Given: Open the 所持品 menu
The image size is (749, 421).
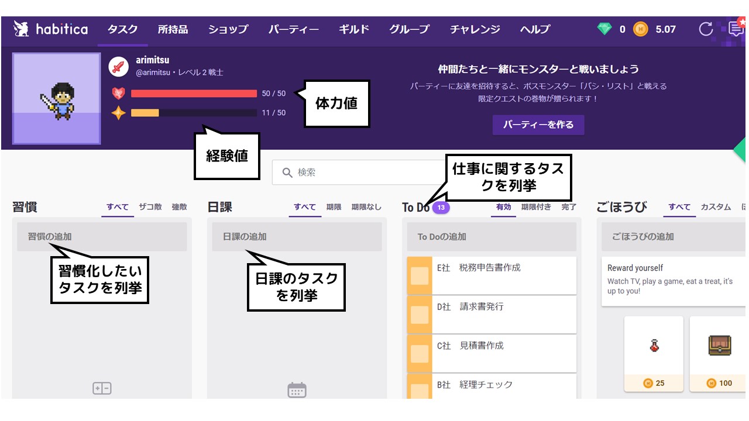Looking at the screenshot, I should coord(173,29).
